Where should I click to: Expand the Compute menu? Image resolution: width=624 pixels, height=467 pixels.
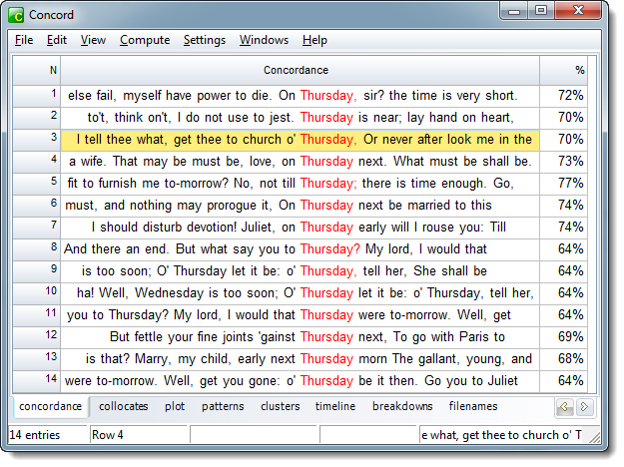(x=144, y=40)
